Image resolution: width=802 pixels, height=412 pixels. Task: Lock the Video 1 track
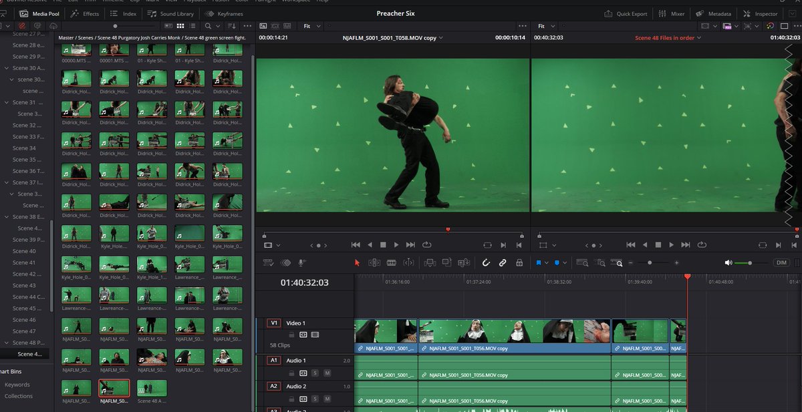click(291, 335)
